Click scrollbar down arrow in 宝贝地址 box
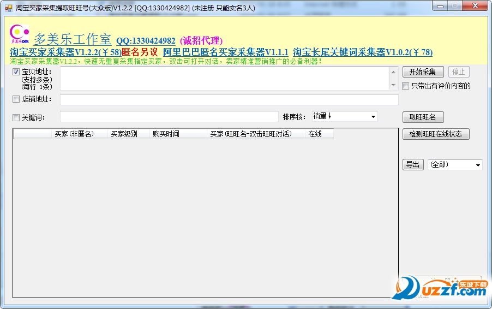This screenshot has height=309, width=492. tap(393, 85)
